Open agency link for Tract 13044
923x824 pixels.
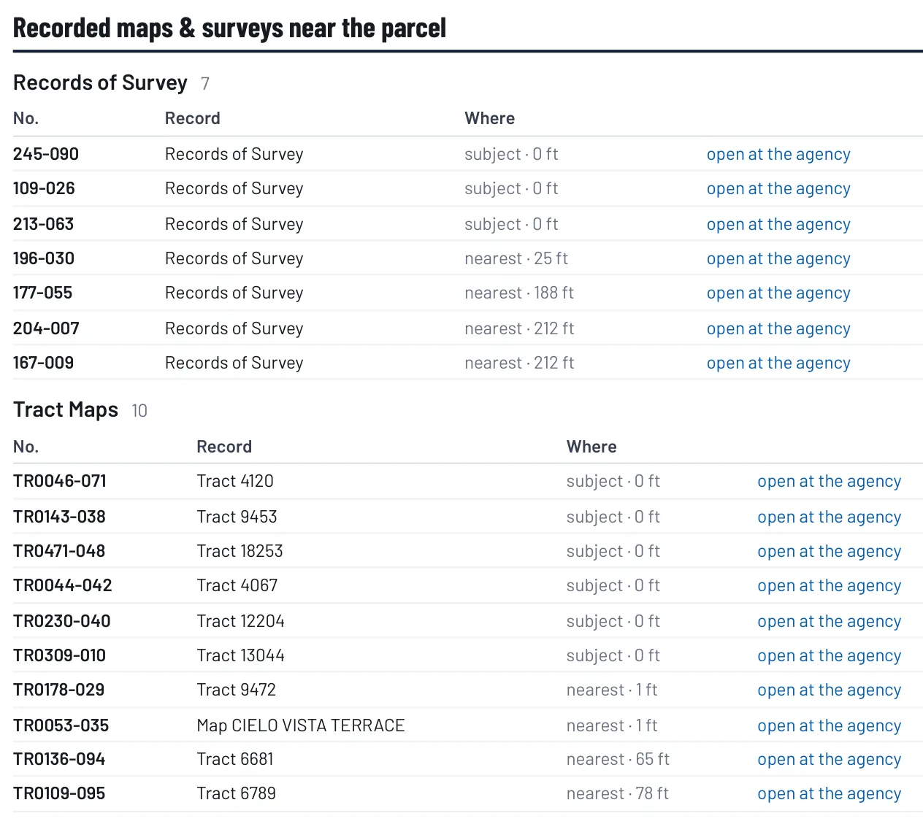click(x=830, y=655)
